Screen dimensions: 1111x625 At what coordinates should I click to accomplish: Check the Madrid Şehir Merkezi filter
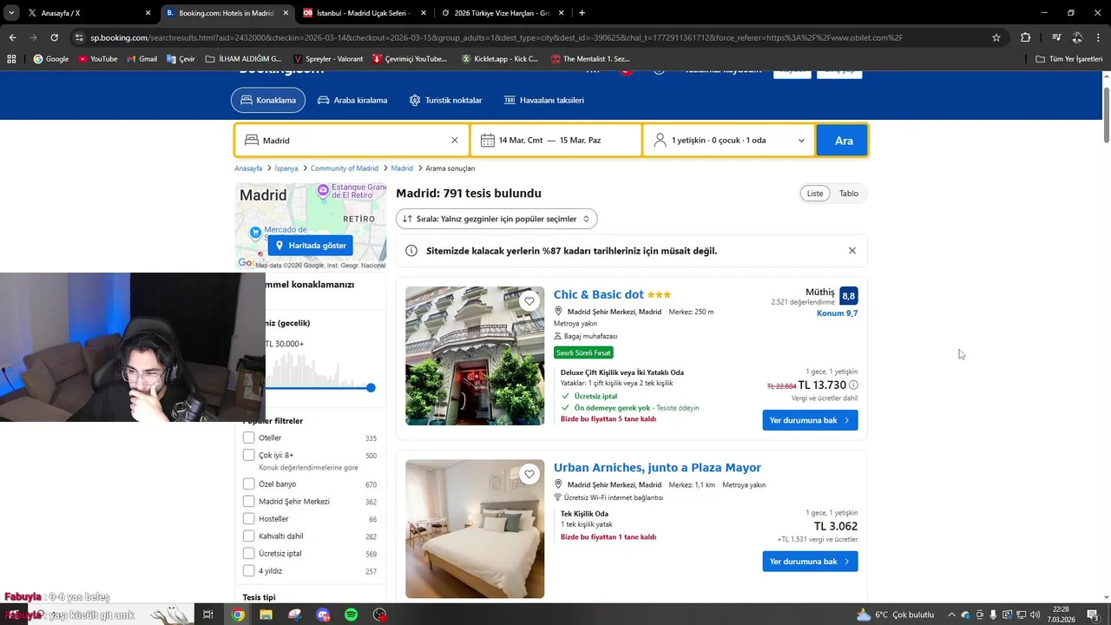249,501
